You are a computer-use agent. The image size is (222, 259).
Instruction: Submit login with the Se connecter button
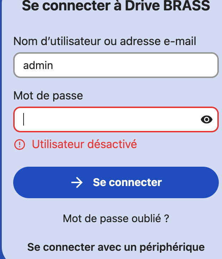[x=116, y=182]
